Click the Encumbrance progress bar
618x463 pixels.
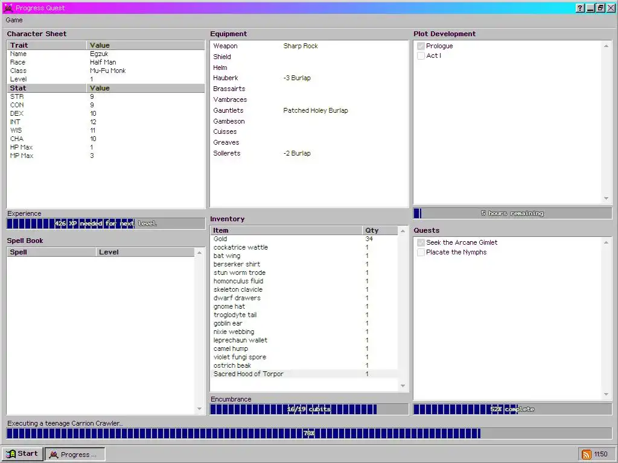coord(310,409)
